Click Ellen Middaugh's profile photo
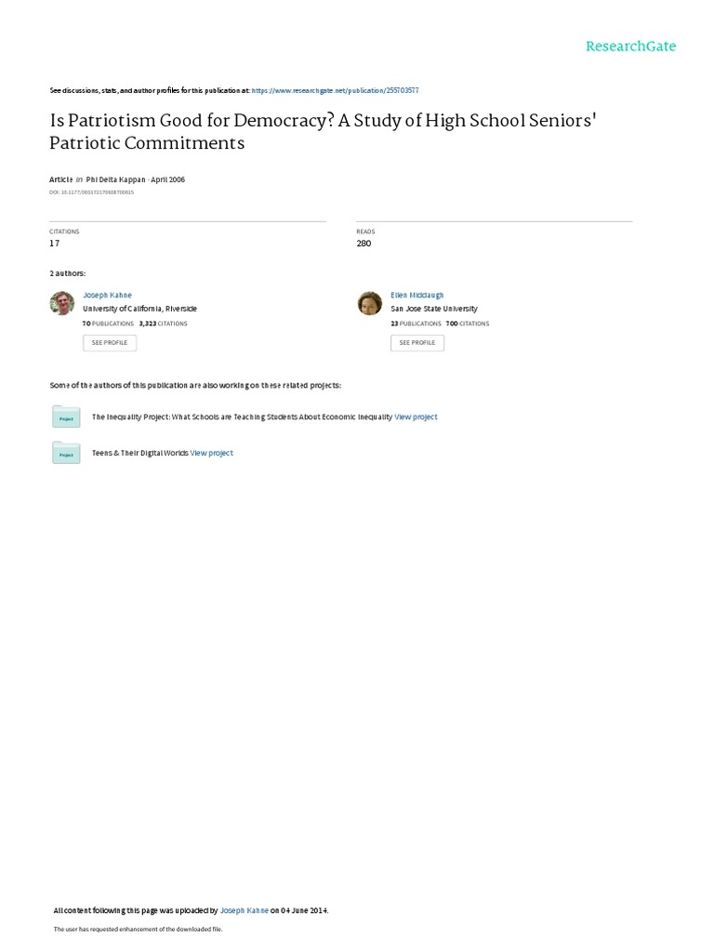 pyautogui.click(x=370, y=303)
